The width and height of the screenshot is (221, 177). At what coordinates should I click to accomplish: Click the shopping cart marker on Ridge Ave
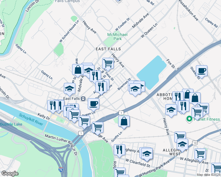pyautogui.click(x=98, y=129)
